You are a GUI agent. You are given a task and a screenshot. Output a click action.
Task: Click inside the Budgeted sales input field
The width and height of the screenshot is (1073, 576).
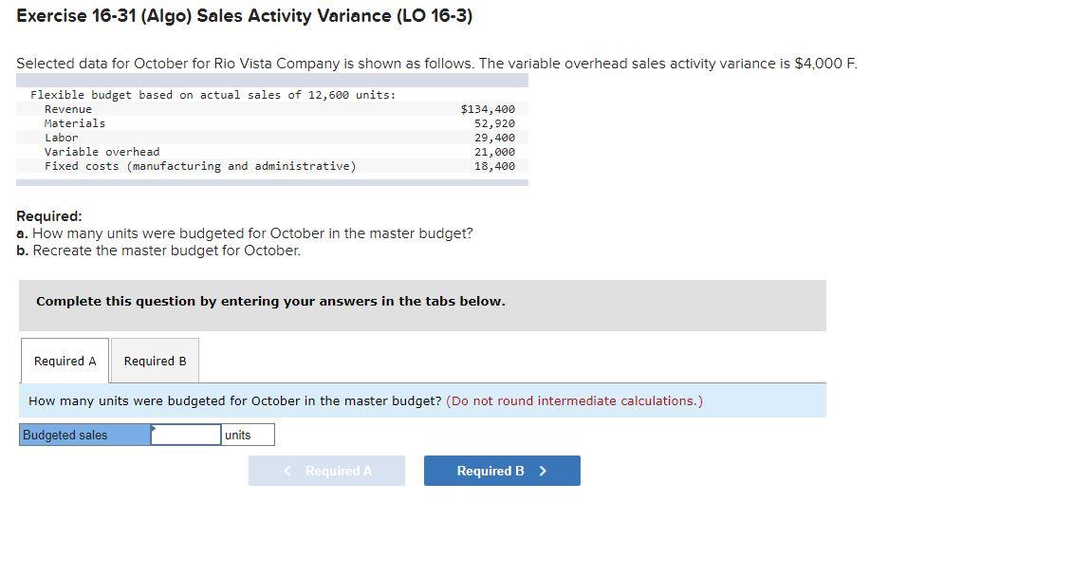[186, 434]
